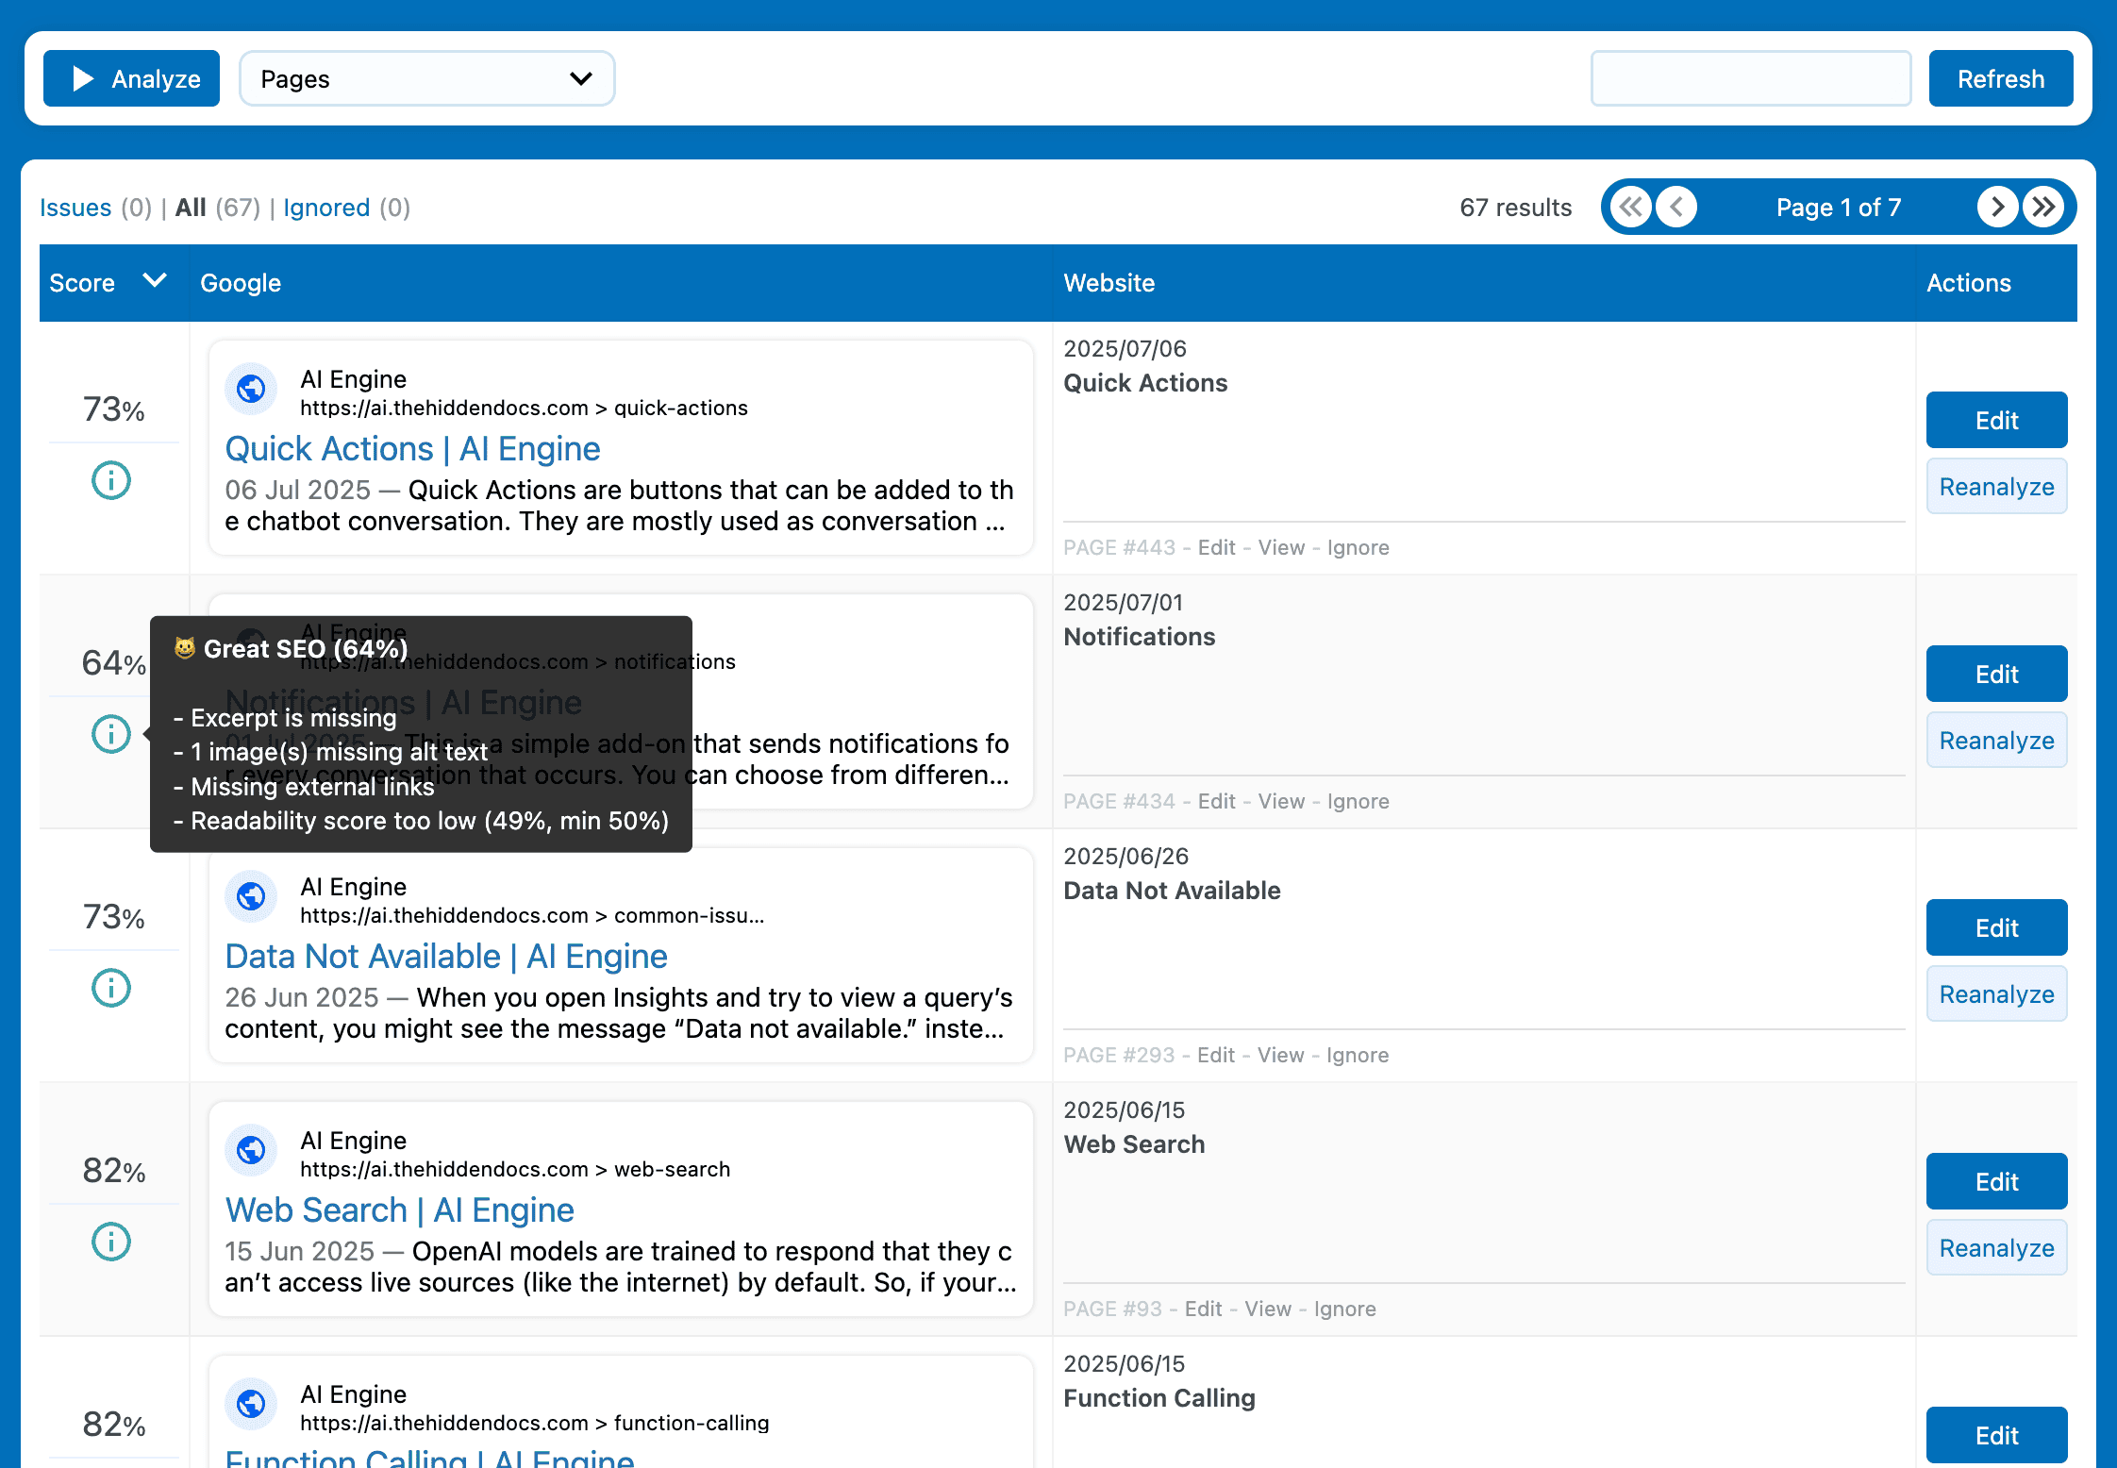Click the Analyze button
The width and height of the screenshot is (2117, 1468).
132,78
